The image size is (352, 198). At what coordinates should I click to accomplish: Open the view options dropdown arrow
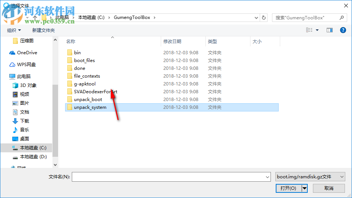tap(317, 30)
